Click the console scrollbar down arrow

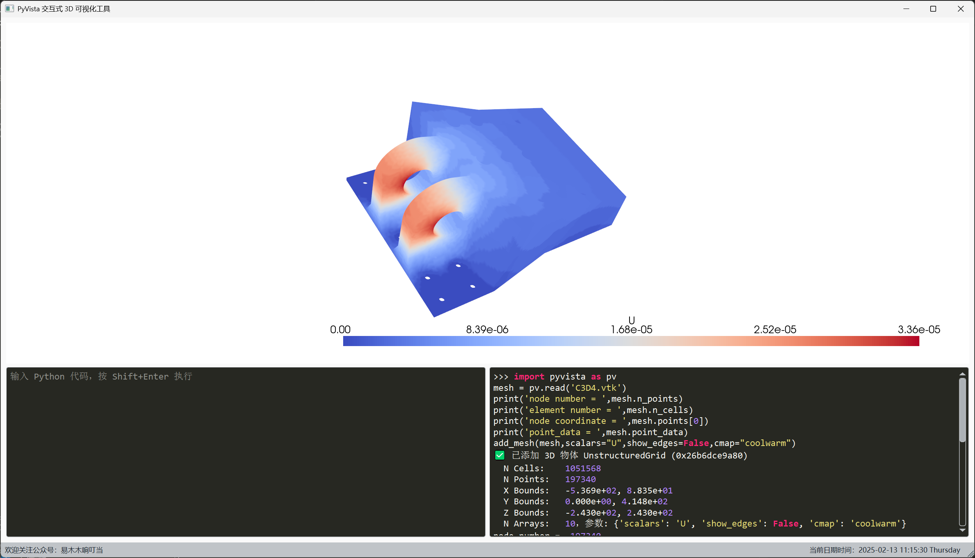963,530
